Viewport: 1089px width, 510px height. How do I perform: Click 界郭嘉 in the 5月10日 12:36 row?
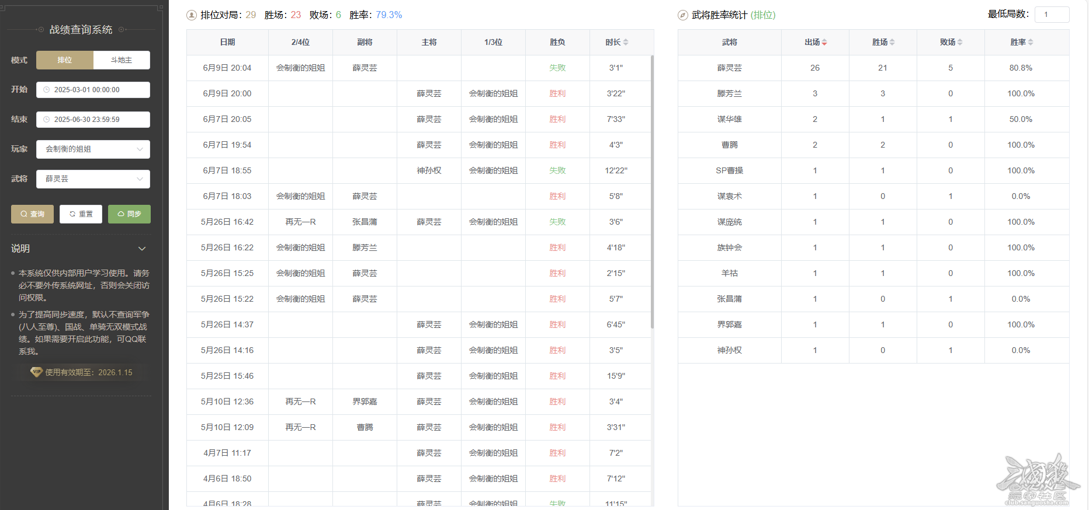click(365, 401)
